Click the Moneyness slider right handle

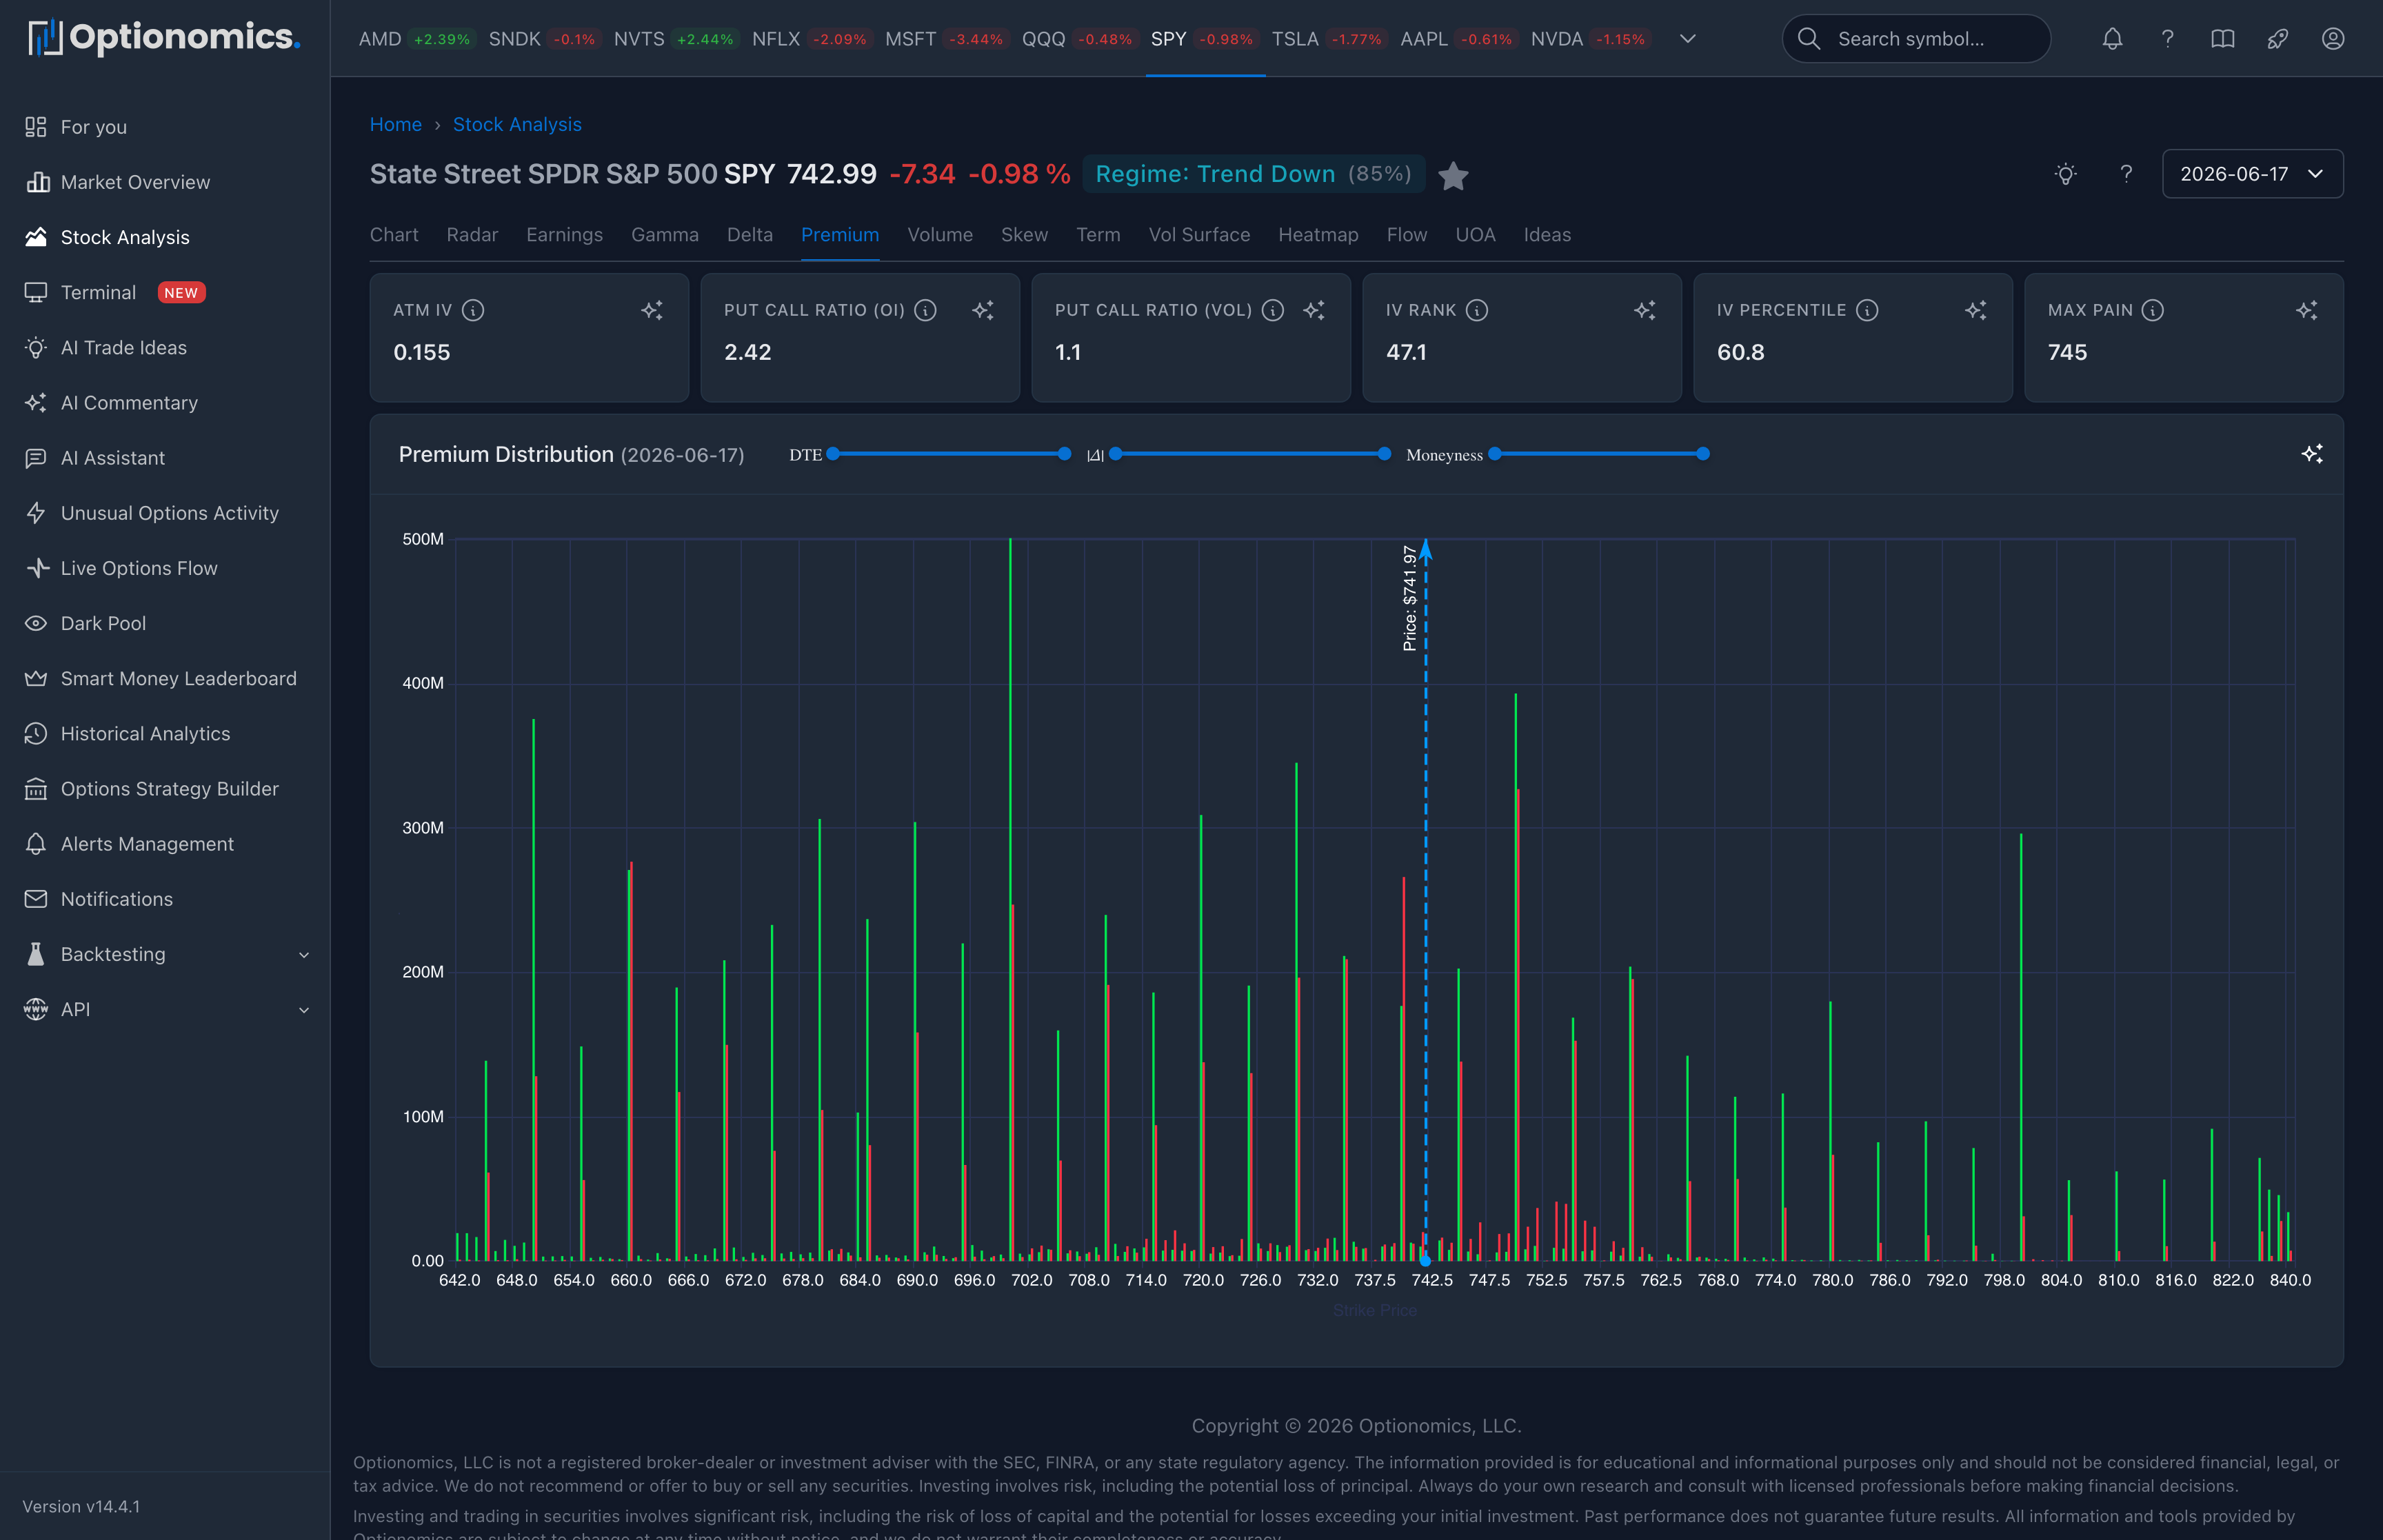[x=1703, y=454]
